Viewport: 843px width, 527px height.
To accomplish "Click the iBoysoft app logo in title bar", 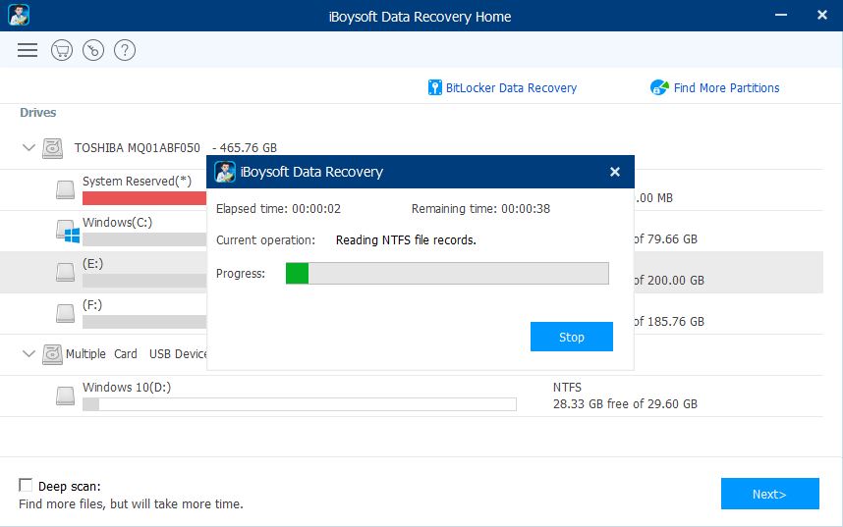I will [19, 15].
